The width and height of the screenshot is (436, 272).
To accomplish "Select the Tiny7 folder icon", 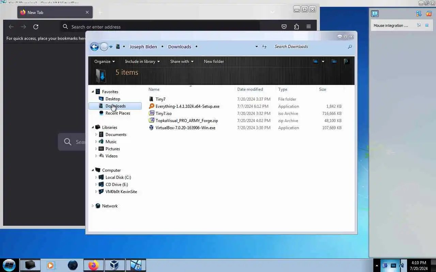I will 152,99.
